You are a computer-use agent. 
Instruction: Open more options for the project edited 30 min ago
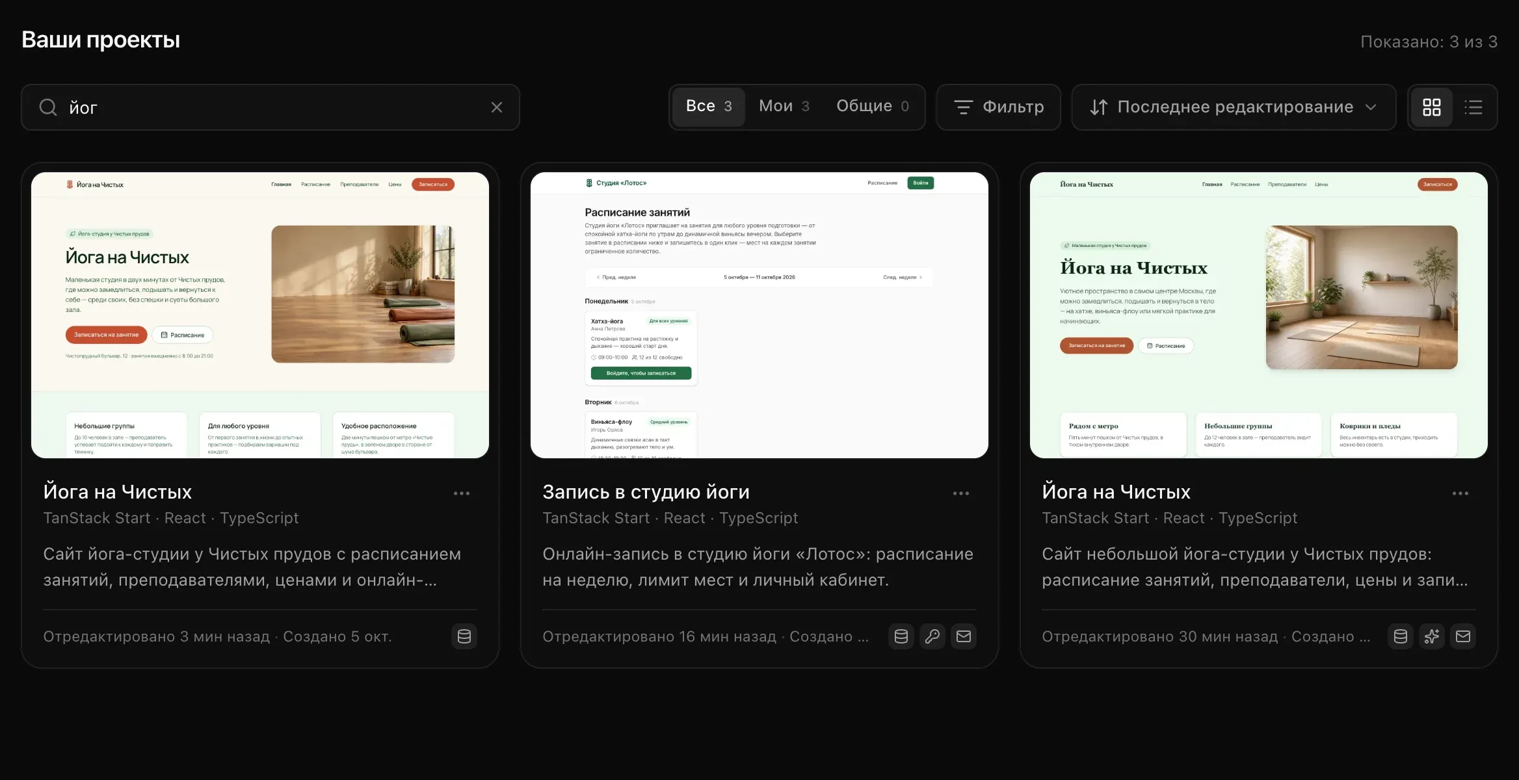pyautogui.click(x=1460, y=493)
